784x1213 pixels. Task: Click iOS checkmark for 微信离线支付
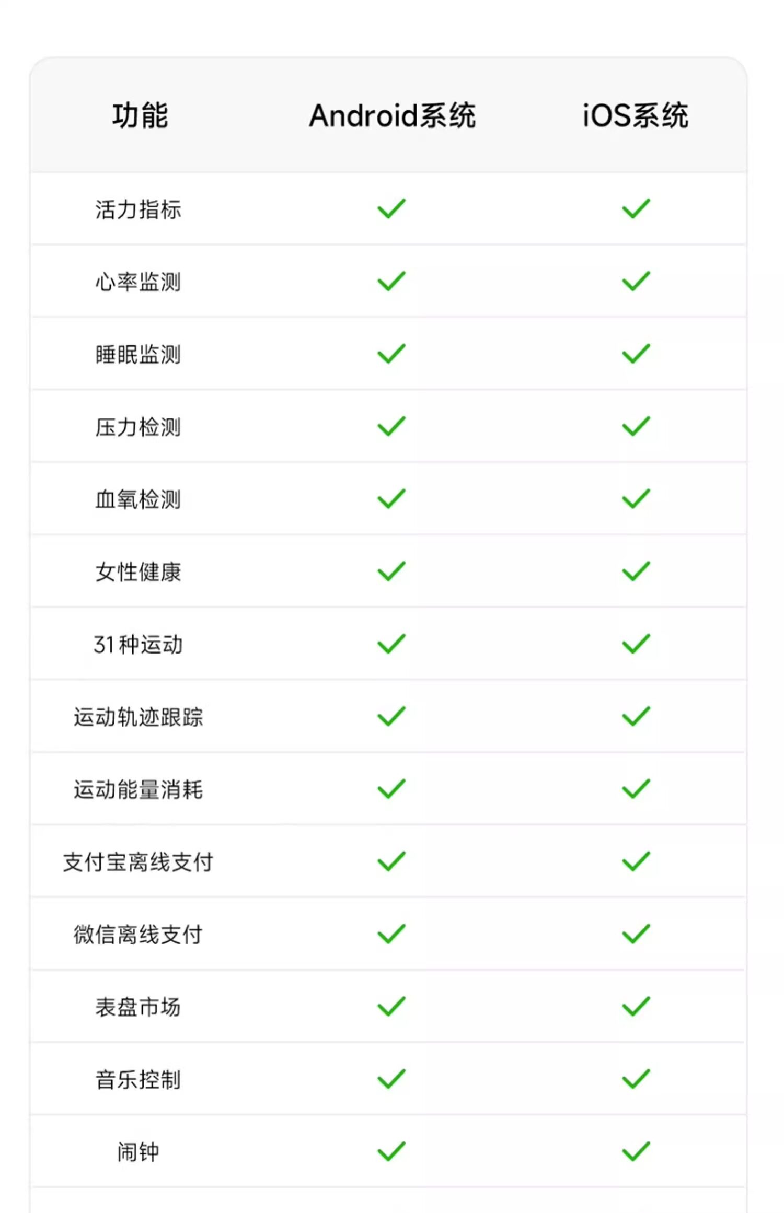click(x=636, y=934)
